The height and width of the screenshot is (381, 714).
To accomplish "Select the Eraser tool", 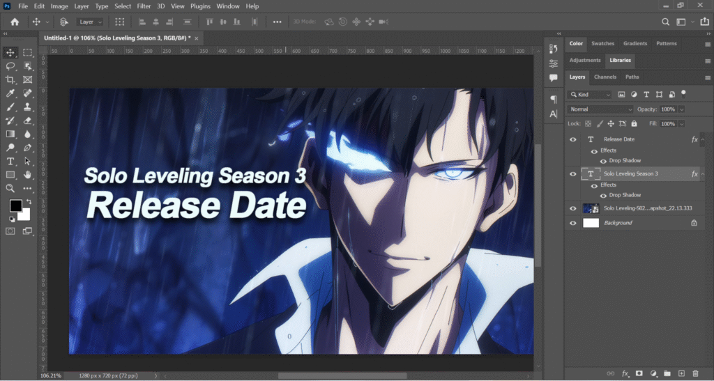I will point(27,121).
